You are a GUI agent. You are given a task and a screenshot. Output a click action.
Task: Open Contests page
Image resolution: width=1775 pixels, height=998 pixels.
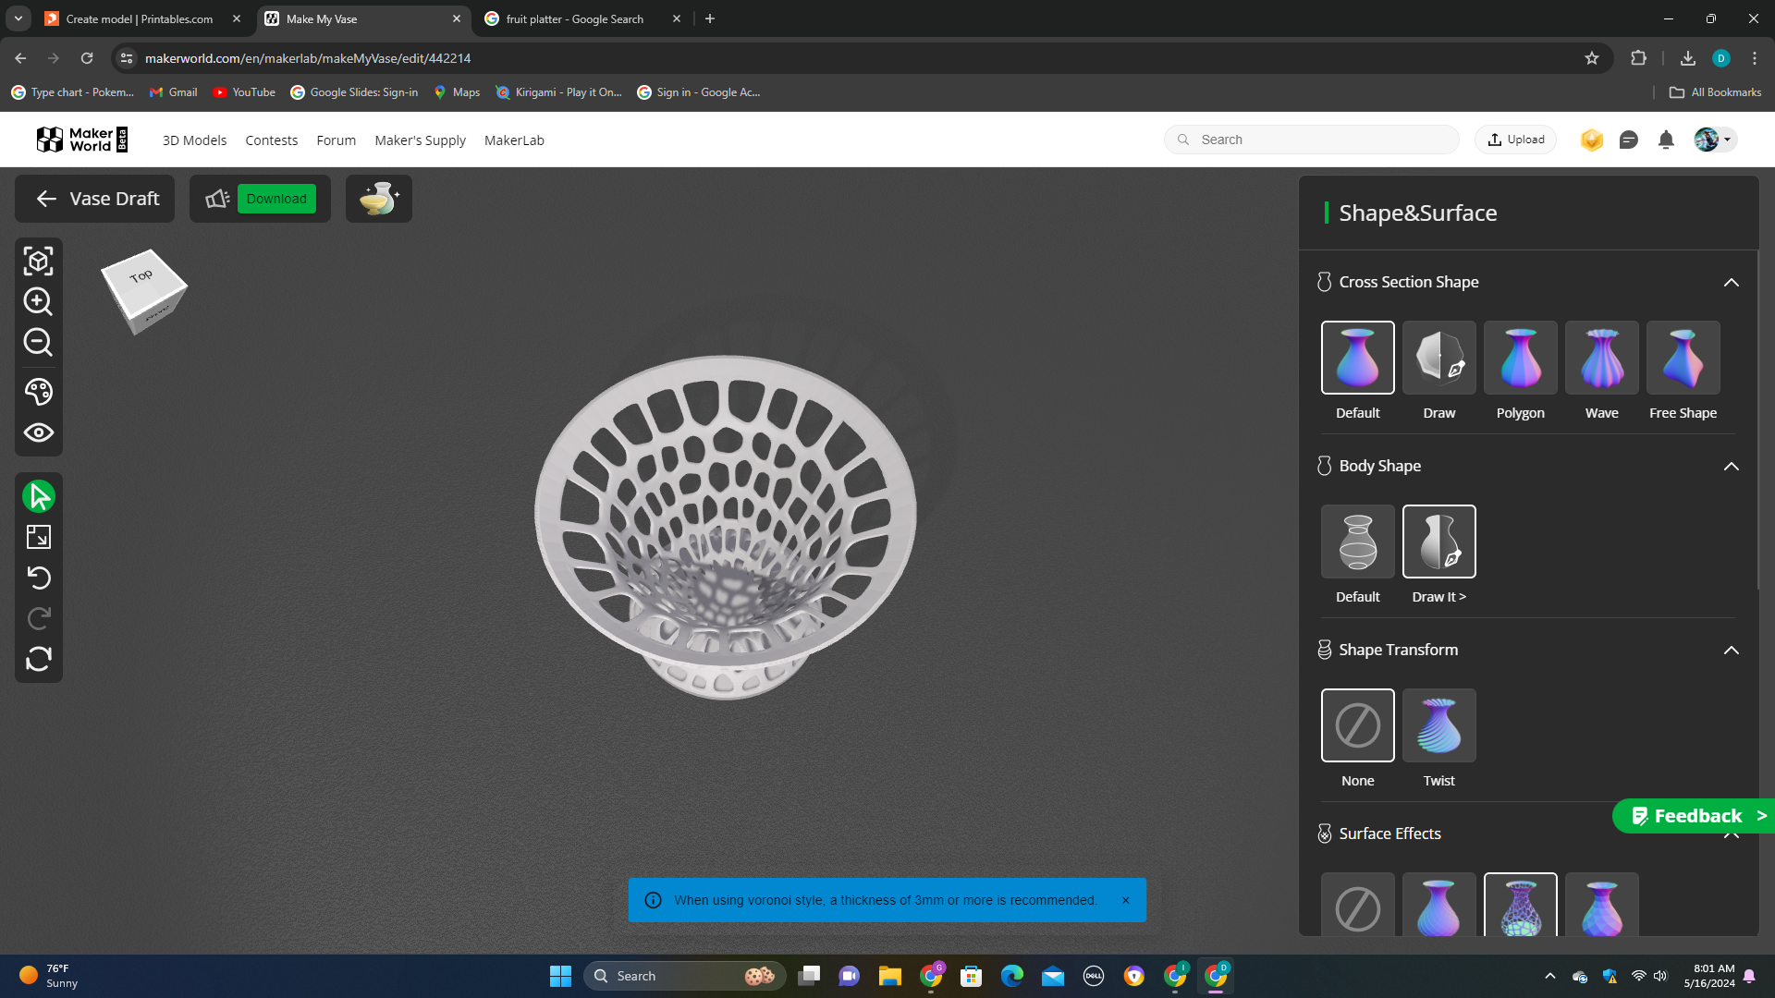point(271,140)
